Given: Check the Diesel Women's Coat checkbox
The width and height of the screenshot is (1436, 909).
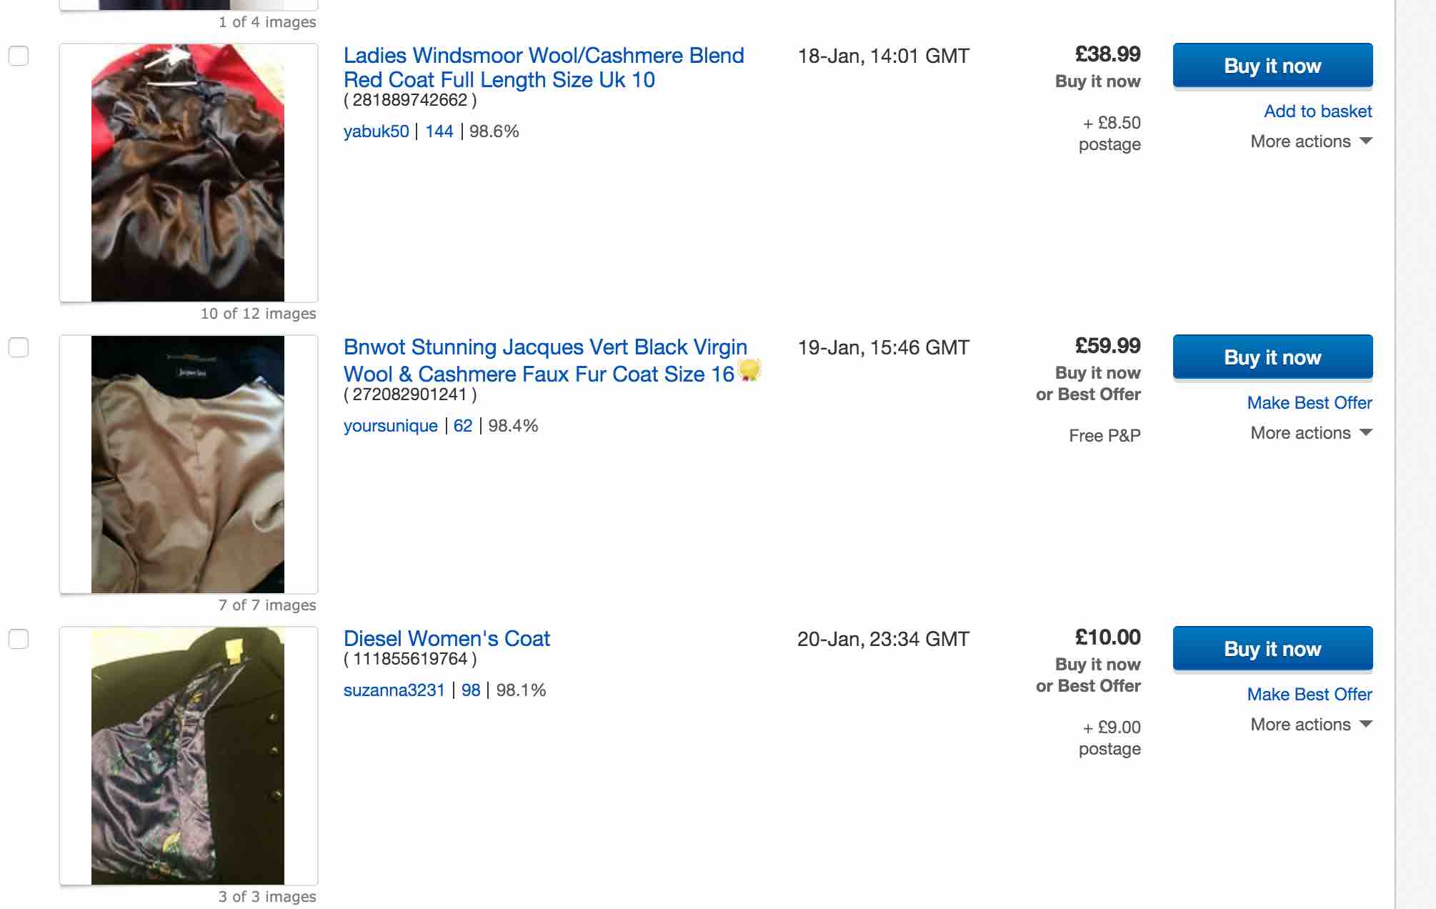Looking at the screenshot, I should coord(19,639).
